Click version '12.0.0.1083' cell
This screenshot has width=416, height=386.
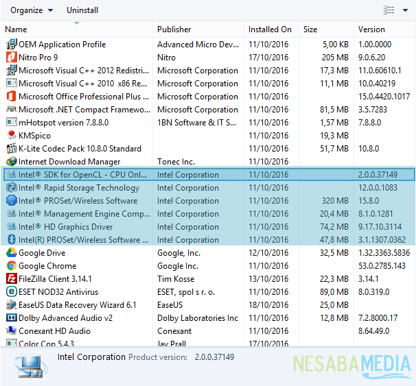click(x=378, y=188)
